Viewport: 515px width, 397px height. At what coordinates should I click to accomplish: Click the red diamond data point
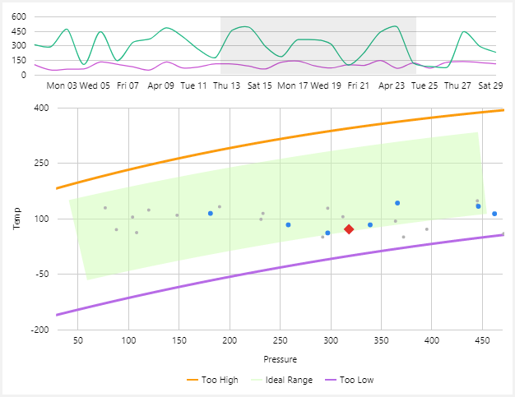tap(349, 229)
